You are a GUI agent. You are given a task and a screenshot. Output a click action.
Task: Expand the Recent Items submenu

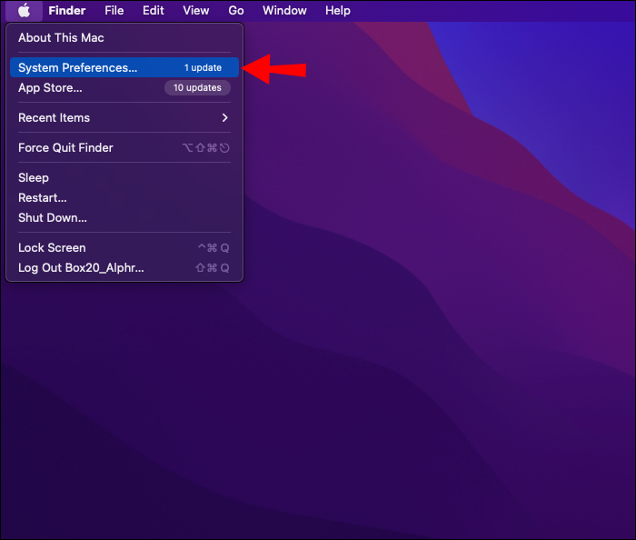124,117
